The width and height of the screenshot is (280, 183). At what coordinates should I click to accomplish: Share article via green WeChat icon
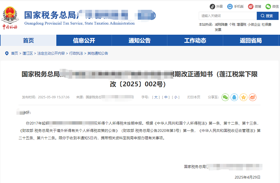[x=225, y=97]
